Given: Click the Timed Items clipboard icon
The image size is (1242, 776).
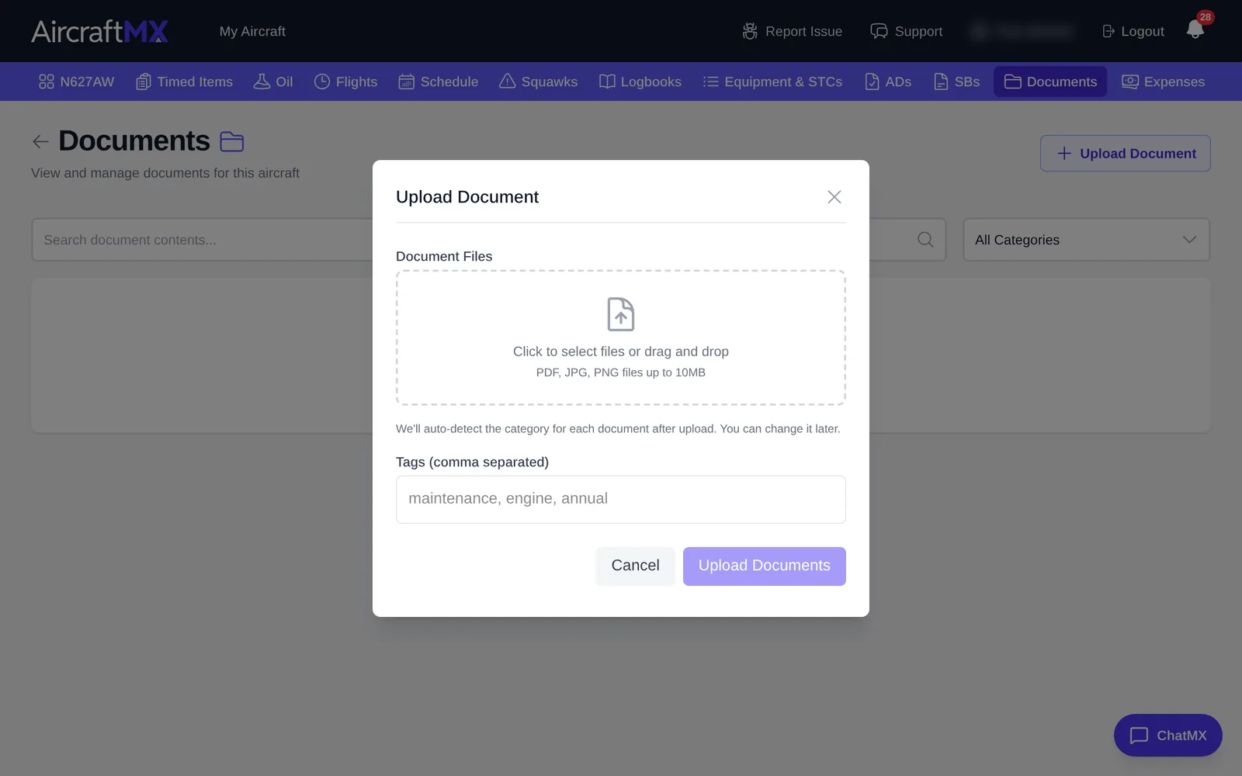Looking at the screenshot, I should click(x=144, y=81).
